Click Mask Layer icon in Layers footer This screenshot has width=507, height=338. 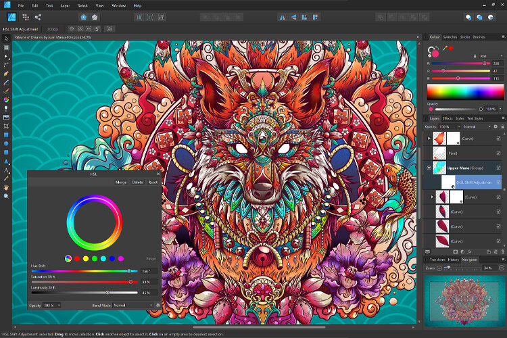click(455, 251)
